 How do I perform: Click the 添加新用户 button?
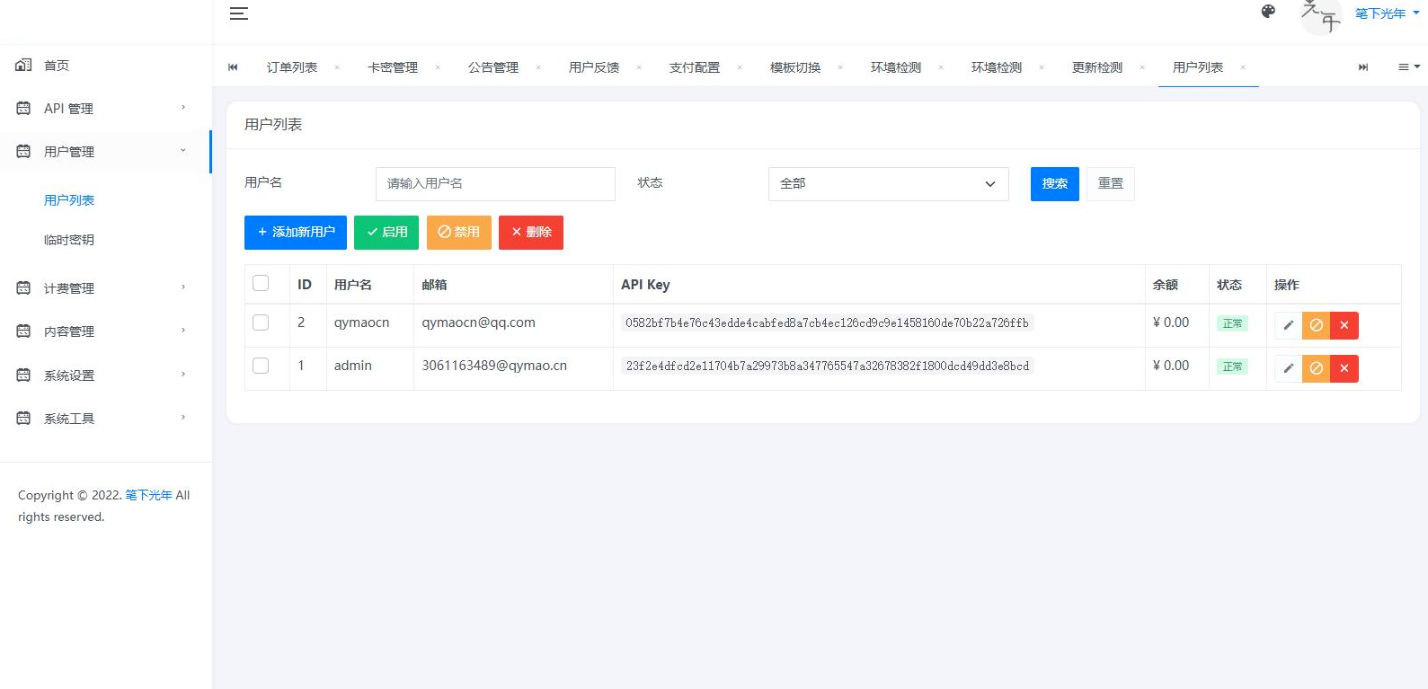tap(296, 232)
